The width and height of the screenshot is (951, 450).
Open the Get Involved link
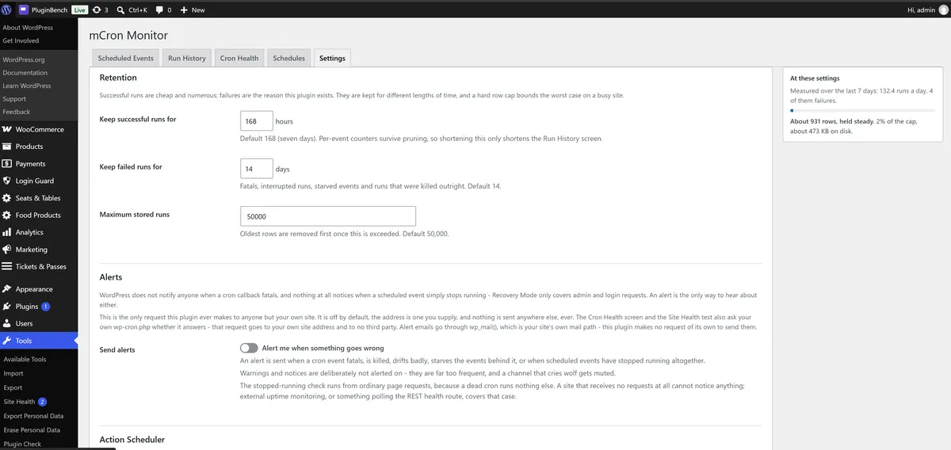tap(21, 40)
